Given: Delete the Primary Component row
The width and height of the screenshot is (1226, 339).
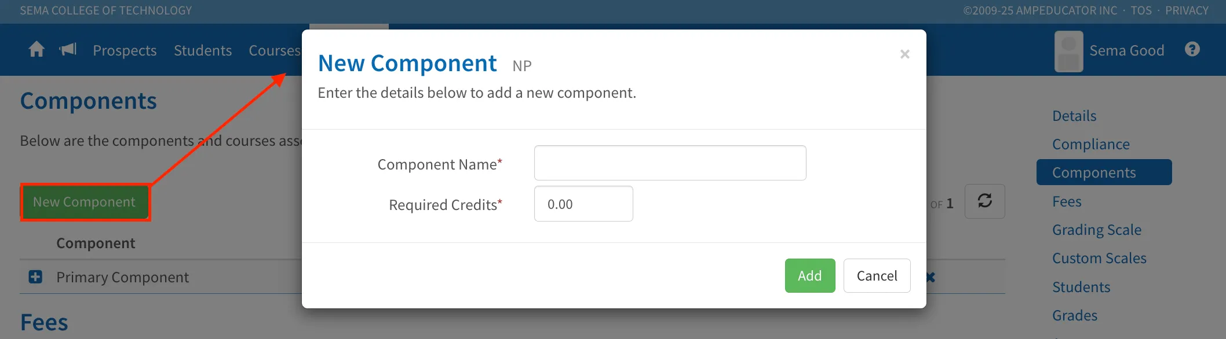Looking at the screenshot, I should [x=931, y=277].
